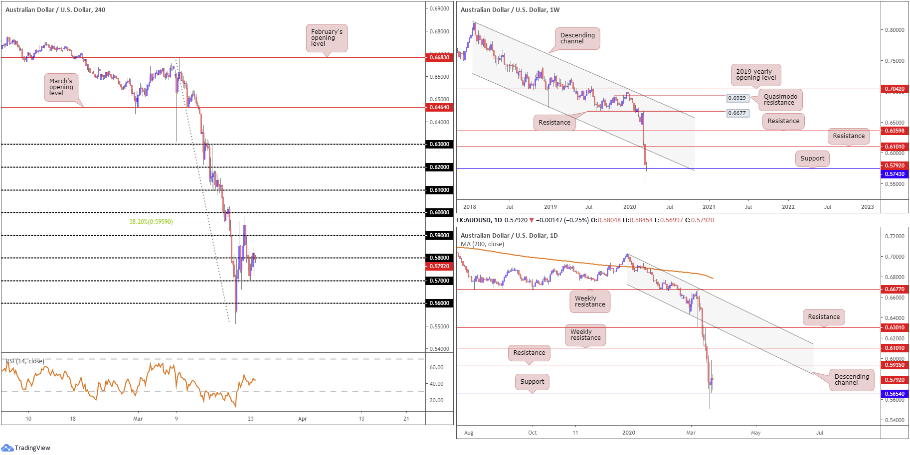Click the 0.66830 price label
Viewport: 910px width, 455px height.
coord(439,57)
